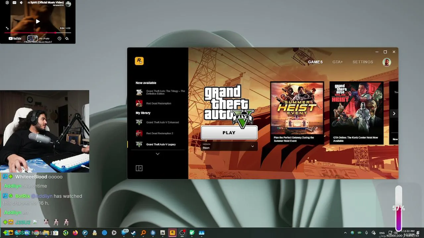
Task: Open the account profile avatar menu
Action: [387, 62]
